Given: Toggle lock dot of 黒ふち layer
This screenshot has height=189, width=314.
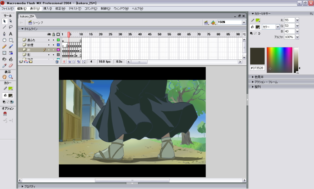Looking at the screenshot, I should pyautogui.click(x=53, y=40).
